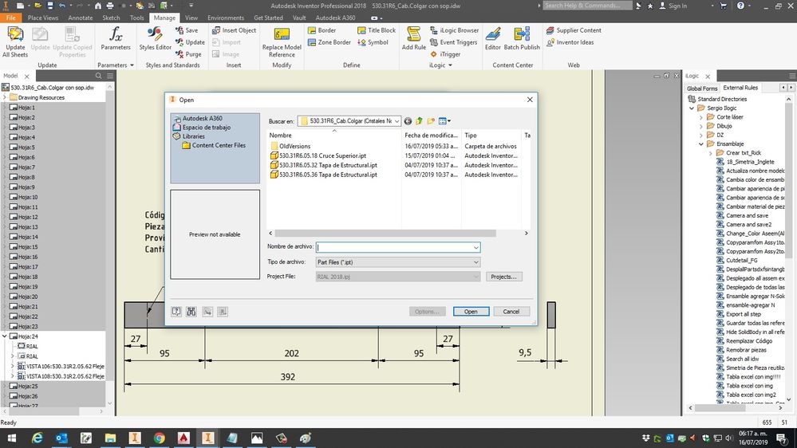Collapse Hoja:24 tree node
This screenshot has width=797, height=448.
[5, 336]
